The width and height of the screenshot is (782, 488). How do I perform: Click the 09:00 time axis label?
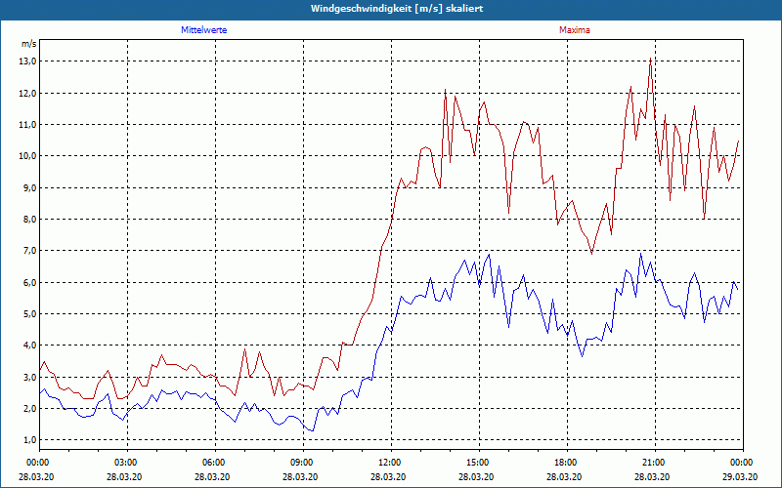coord(304,463)
